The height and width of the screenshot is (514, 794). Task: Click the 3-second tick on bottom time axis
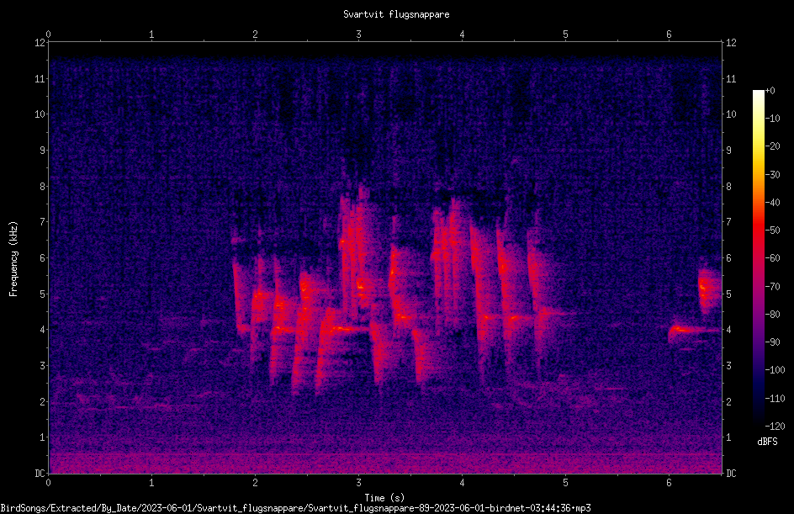[x=358, y=483]
